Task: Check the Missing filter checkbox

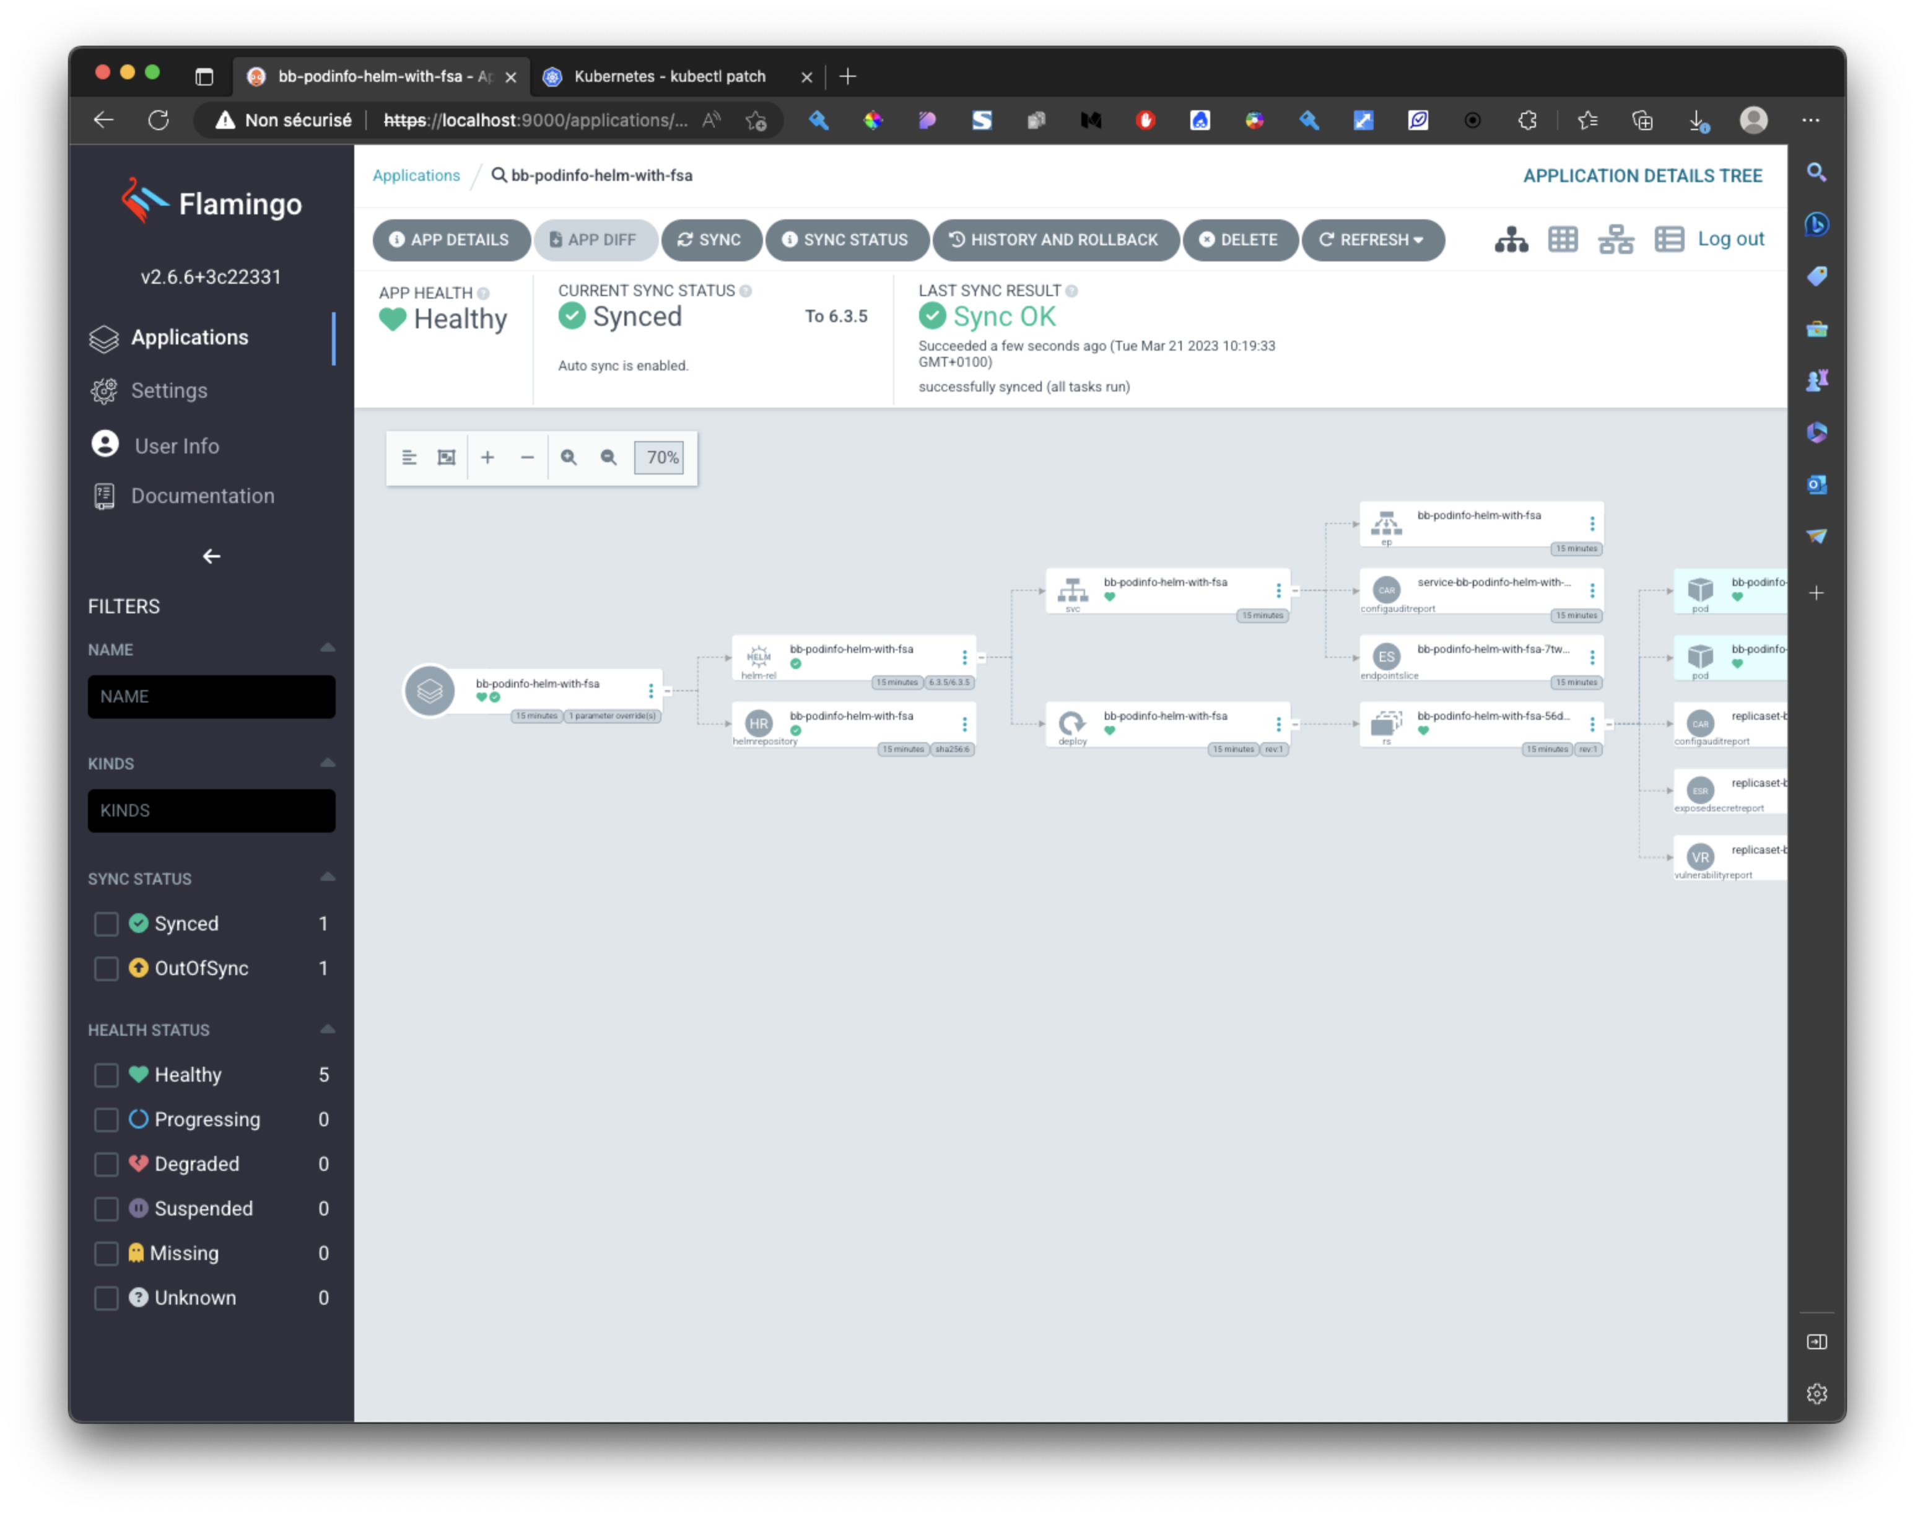Action: click(x=107, y=1254)
